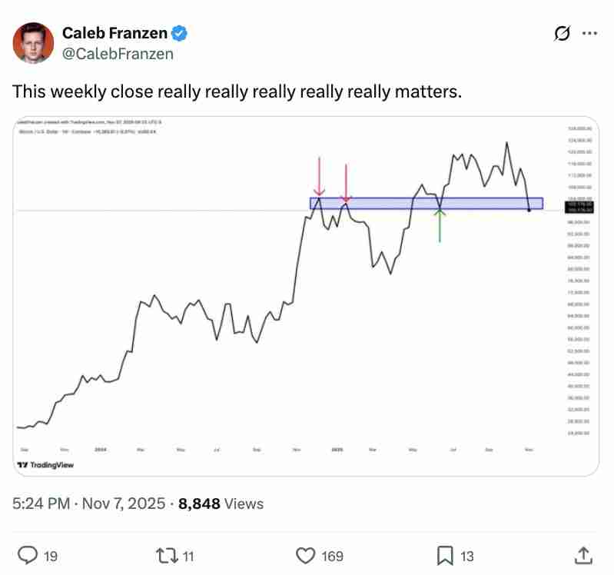Click the blue verified badge
The width and height of the screenshot is (614, 575).
[x=181, y=34]
